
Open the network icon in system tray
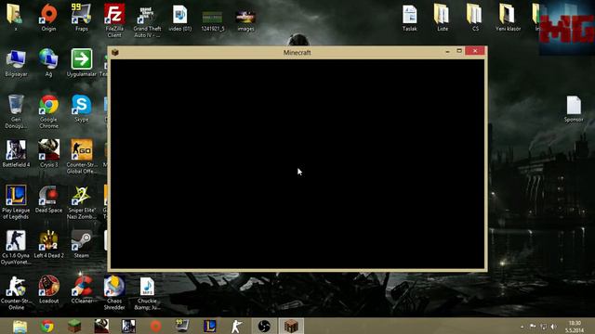coord(543,327)
